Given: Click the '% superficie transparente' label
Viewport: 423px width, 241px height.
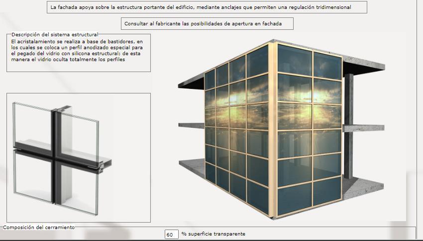Looking at the screenshot, I should (x=213, y=234).
